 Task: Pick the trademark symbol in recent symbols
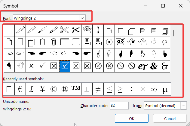click(x=76, y=89)
